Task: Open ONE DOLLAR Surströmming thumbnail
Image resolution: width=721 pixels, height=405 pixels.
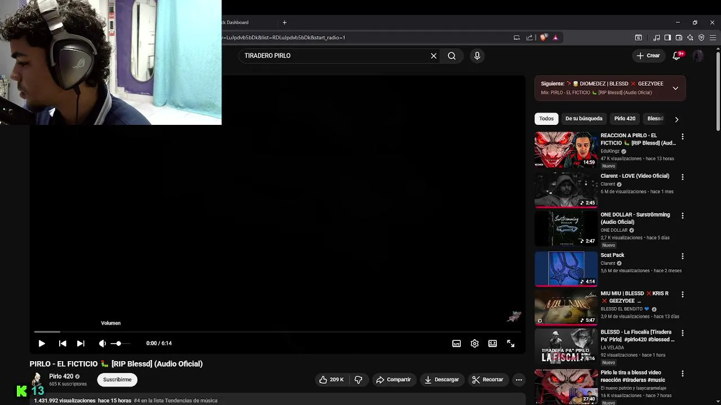Action: (x=566, y=229)
